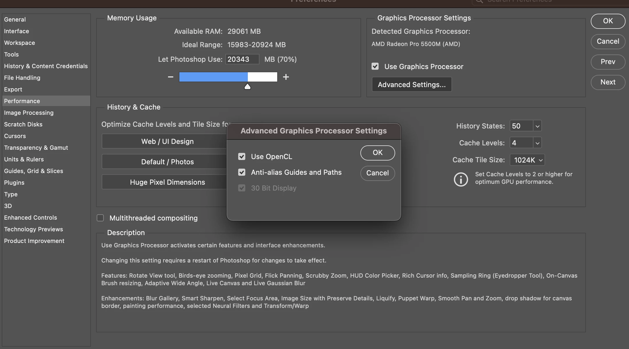
Task: Open Technology Previews category
Action: click(x=33, y=229)
